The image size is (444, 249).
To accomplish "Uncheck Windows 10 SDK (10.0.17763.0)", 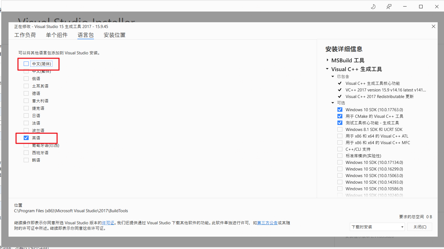I will (x=340, y=110).
